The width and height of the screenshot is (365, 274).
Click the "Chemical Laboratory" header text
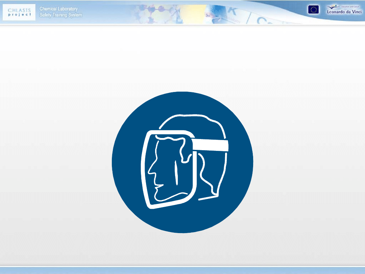[x=58, y=9]
